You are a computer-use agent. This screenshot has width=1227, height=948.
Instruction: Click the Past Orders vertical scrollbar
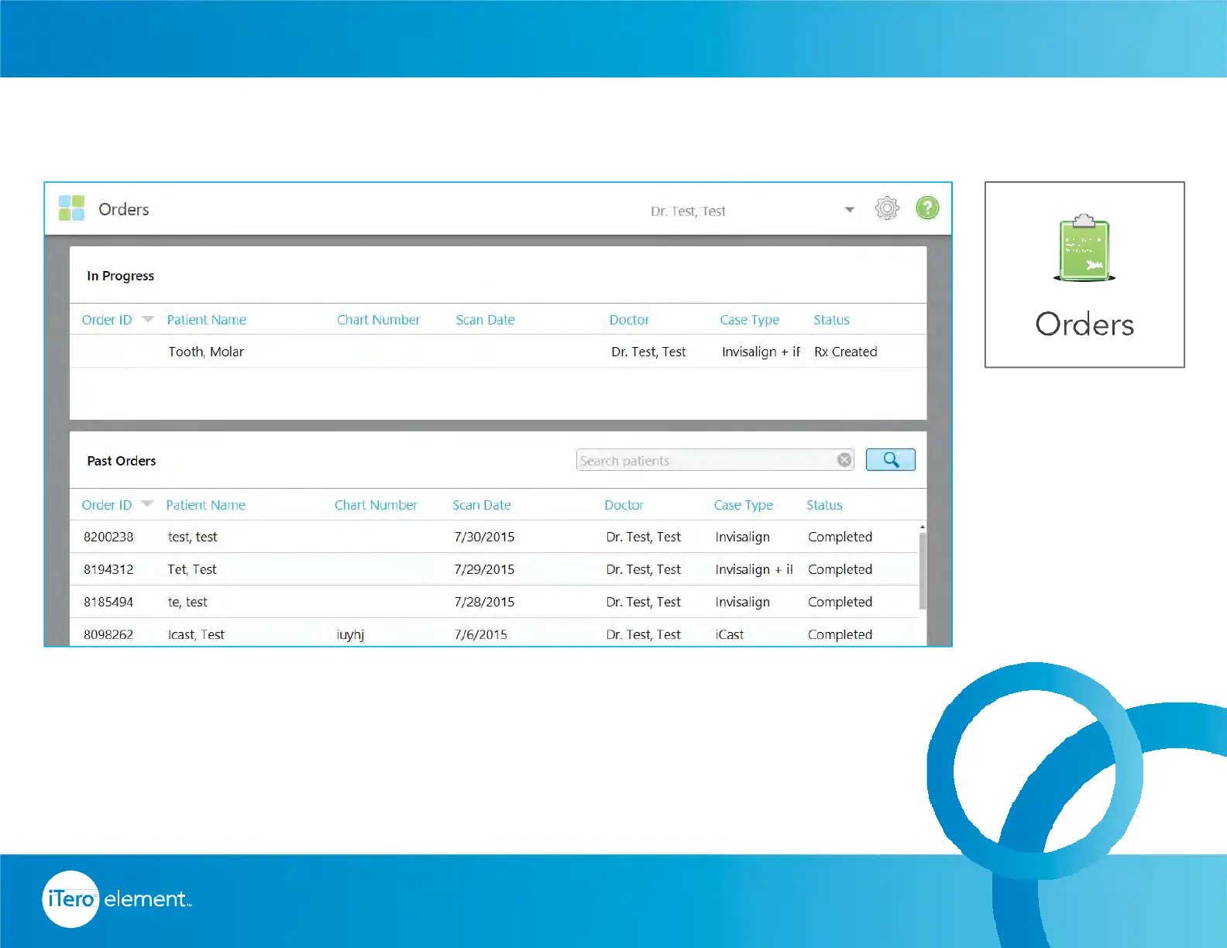(x=923, y=571)
